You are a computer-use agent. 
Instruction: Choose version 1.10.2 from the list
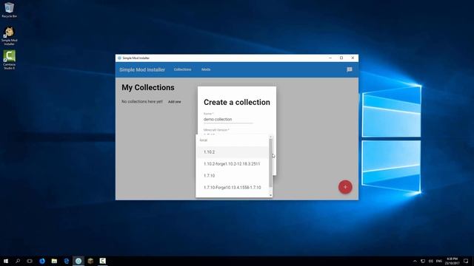tap(232, 152)
